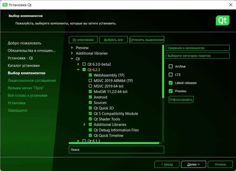The height and width of the screenshot is (171, 236).
Task: Open the Выберите категории пакетов tab
Action: point(198,56)
